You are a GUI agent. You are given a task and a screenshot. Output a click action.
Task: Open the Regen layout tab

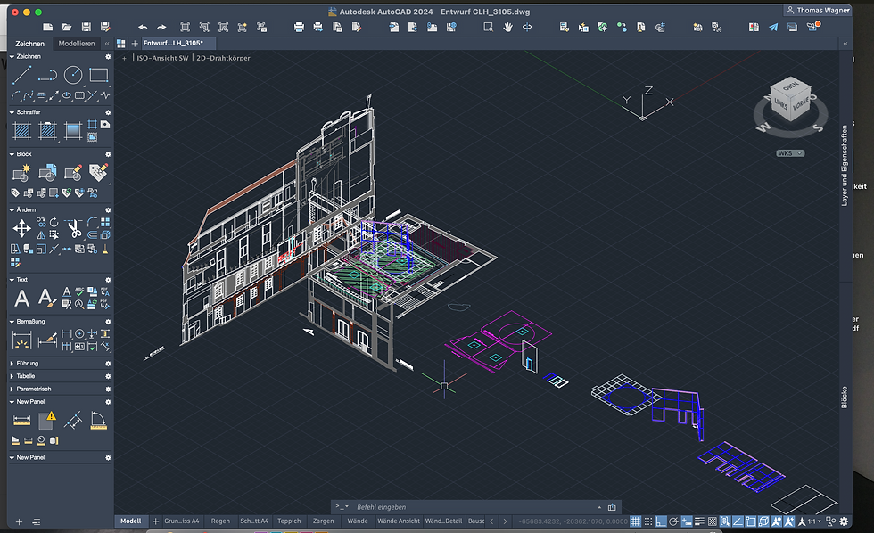(x=220, y=521)
